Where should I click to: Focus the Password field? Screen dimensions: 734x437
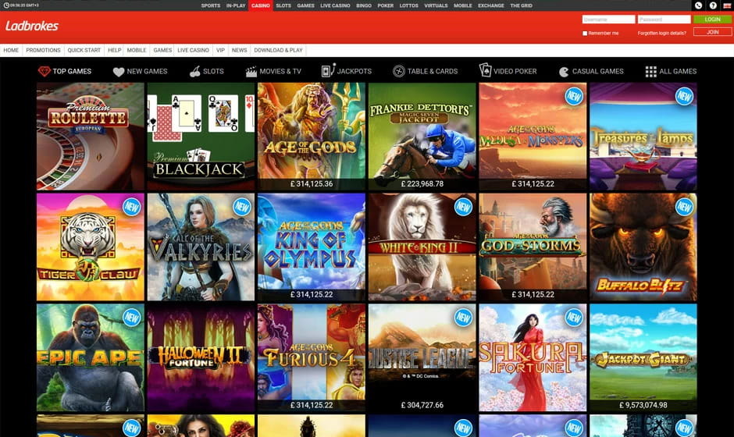pos(665,20)
